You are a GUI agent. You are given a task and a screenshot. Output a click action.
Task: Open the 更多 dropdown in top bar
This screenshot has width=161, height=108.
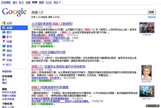57,2
